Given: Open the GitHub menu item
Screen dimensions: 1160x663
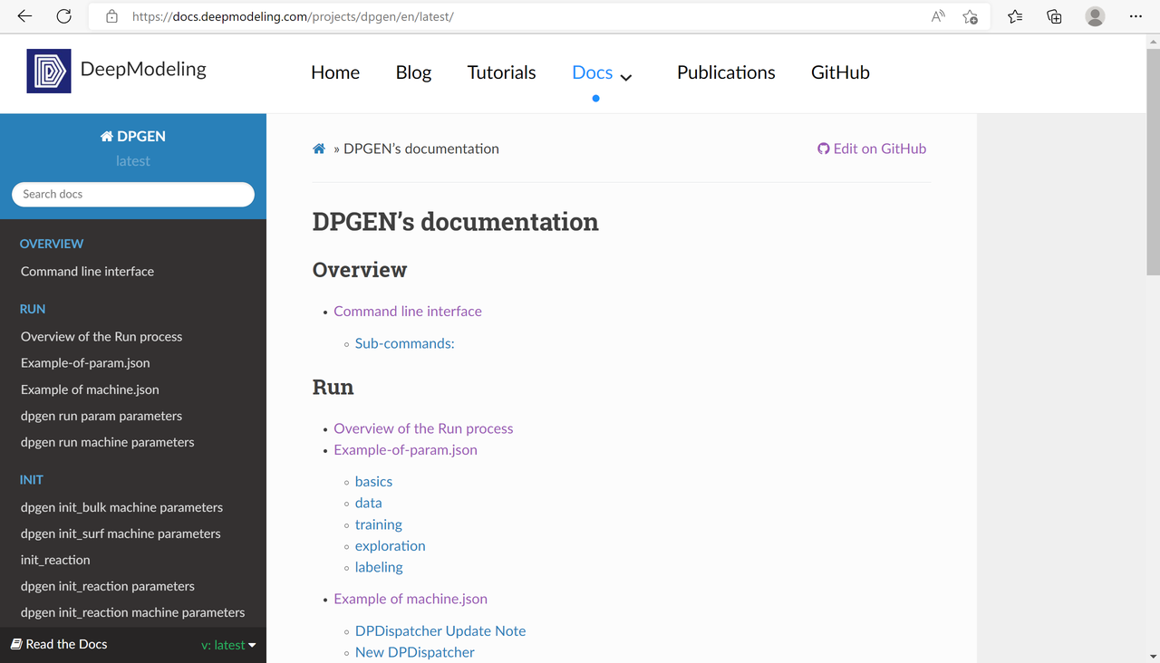Looking at the screenshot, I should [840, 72].
